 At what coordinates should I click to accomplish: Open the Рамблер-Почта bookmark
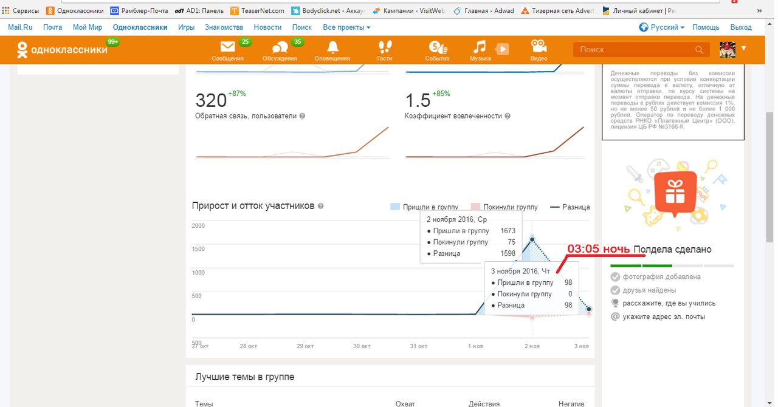click(139, 10)
